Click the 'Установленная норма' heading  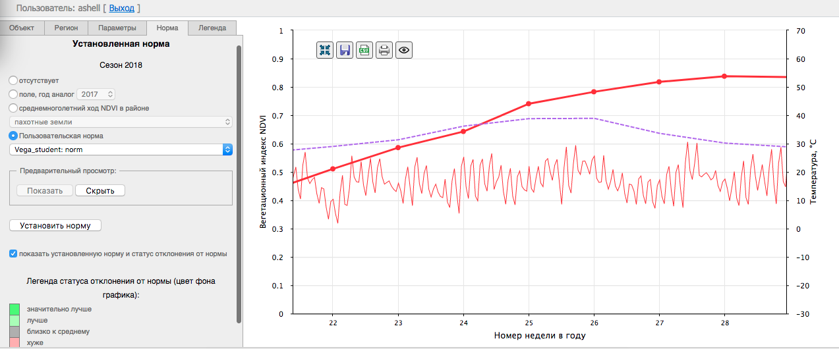click(x=121, y=44)
